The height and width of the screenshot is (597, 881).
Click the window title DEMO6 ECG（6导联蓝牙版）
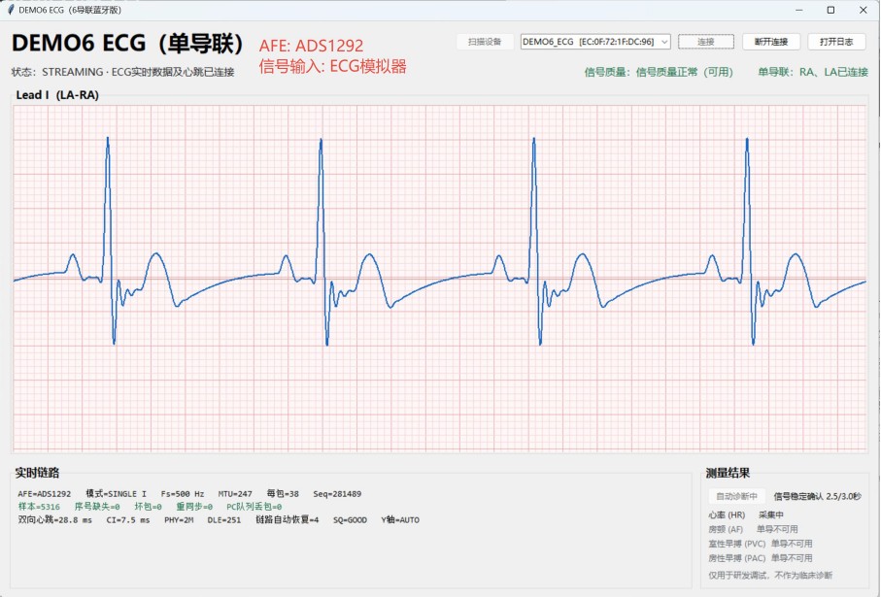[70, 10]
